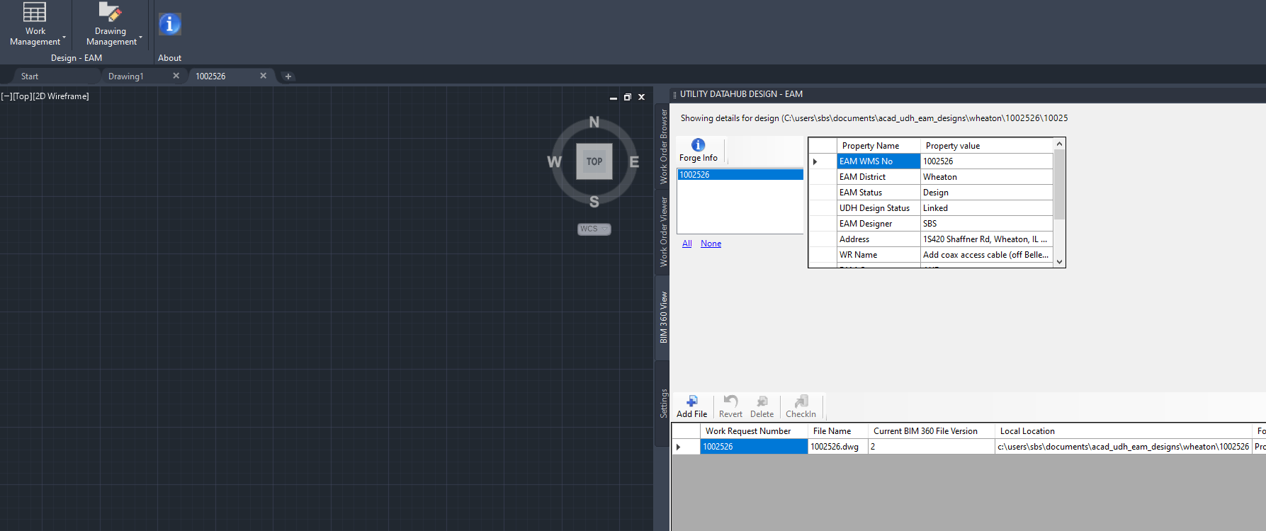Open the Work Order Browser side tab
Screen dimensions: 1266x531
[664, 147]
